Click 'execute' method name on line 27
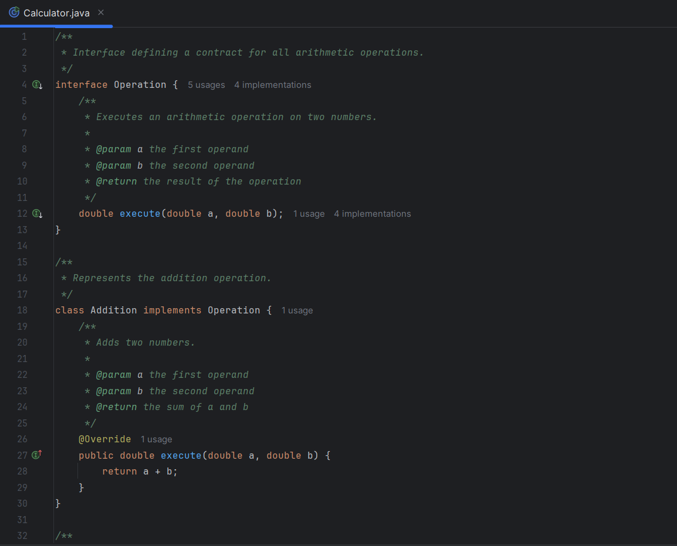 (x=181, y=455)
